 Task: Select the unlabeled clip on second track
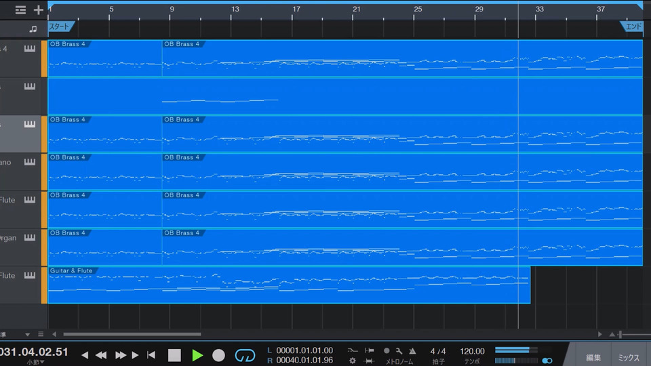click(345, 96)
